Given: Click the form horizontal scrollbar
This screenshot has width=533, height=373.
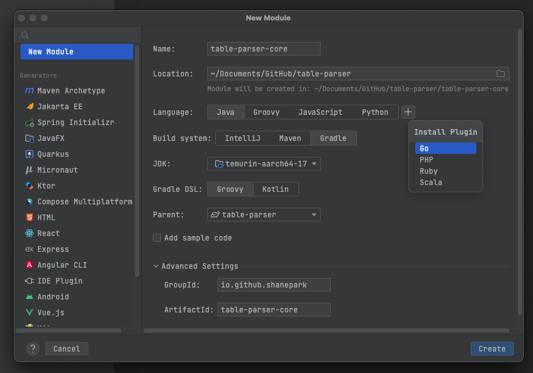Looking at the screenshot, I should (x=326, y=331).
